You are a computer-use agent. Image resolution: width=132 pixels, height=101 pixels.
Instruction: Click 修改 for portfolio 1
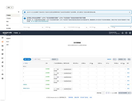point(128,69)
